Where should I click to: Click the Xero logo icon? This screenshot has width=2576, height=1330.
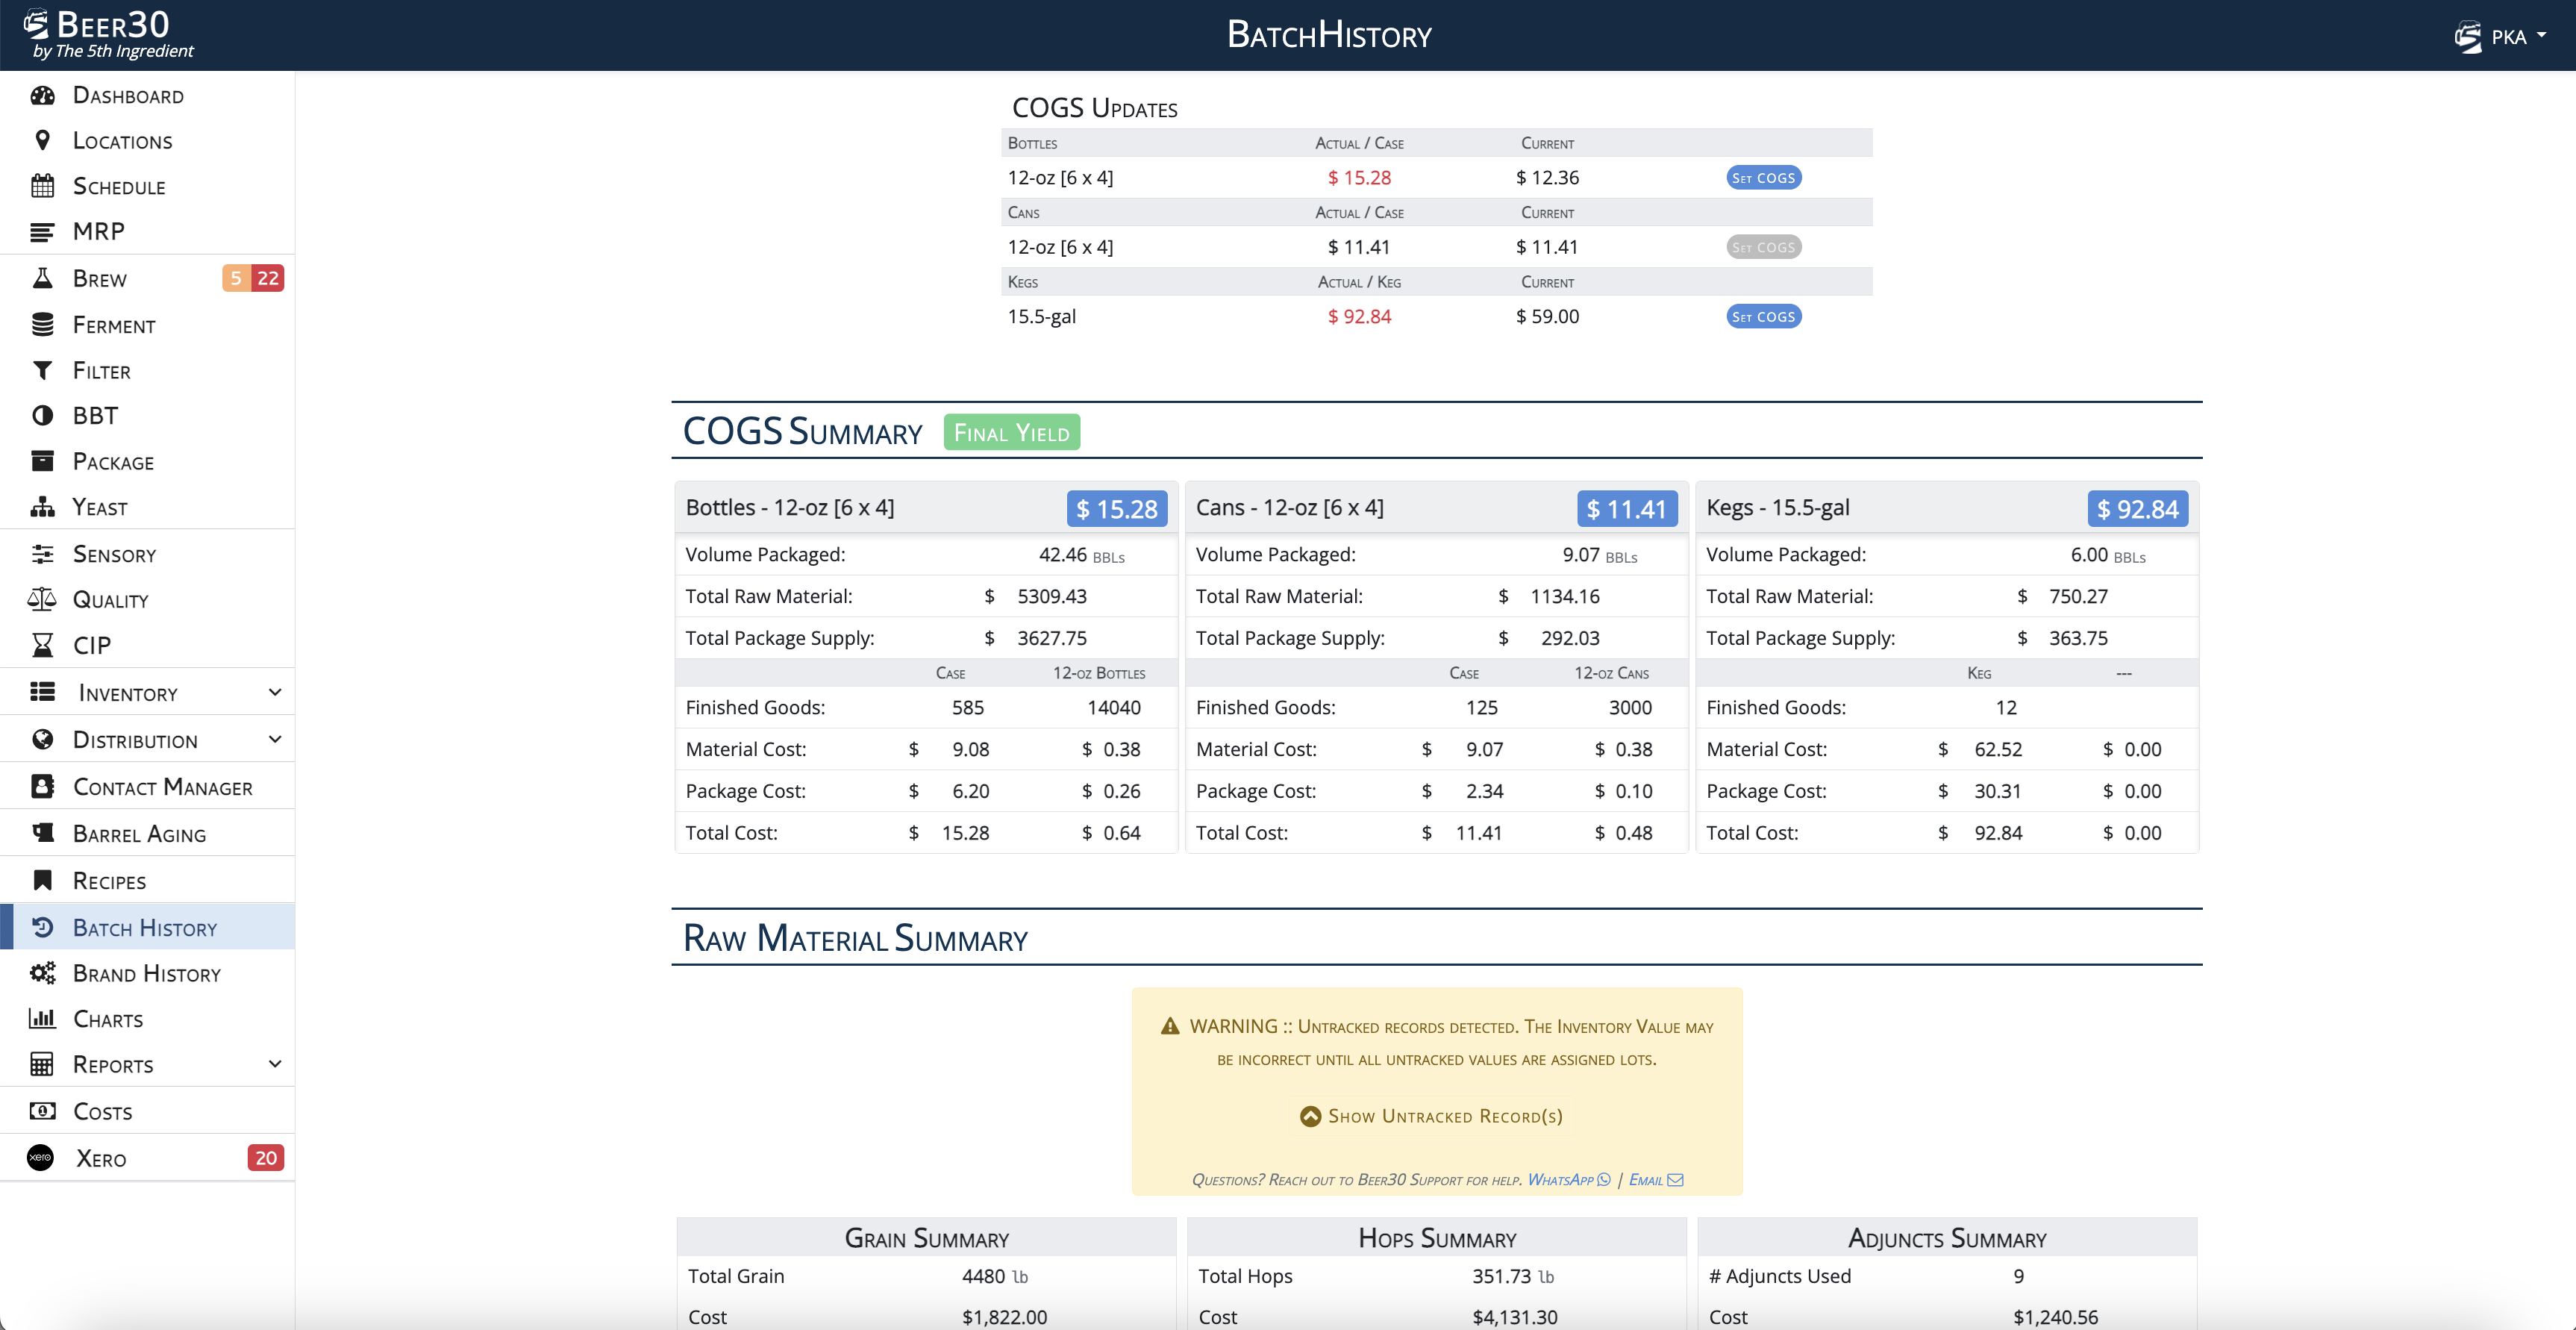point(40,1158)
